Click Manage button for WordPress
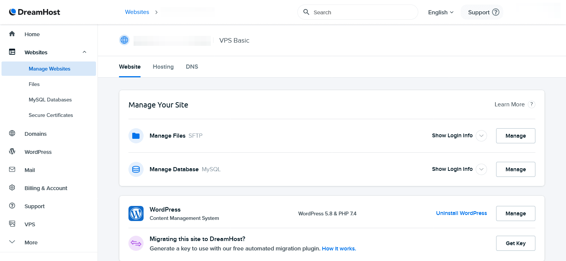566x261 pixels. click(x=515, y=213)
